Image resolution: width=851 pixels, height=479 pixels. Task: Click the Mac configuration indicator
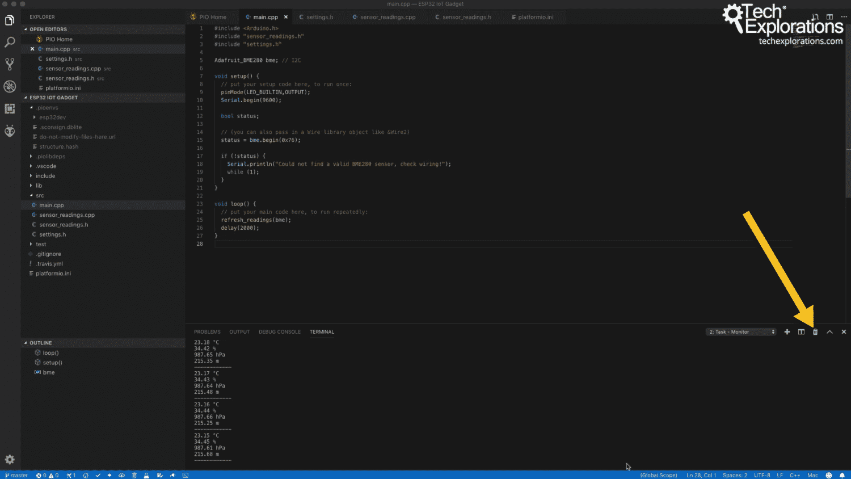(812, 475)
